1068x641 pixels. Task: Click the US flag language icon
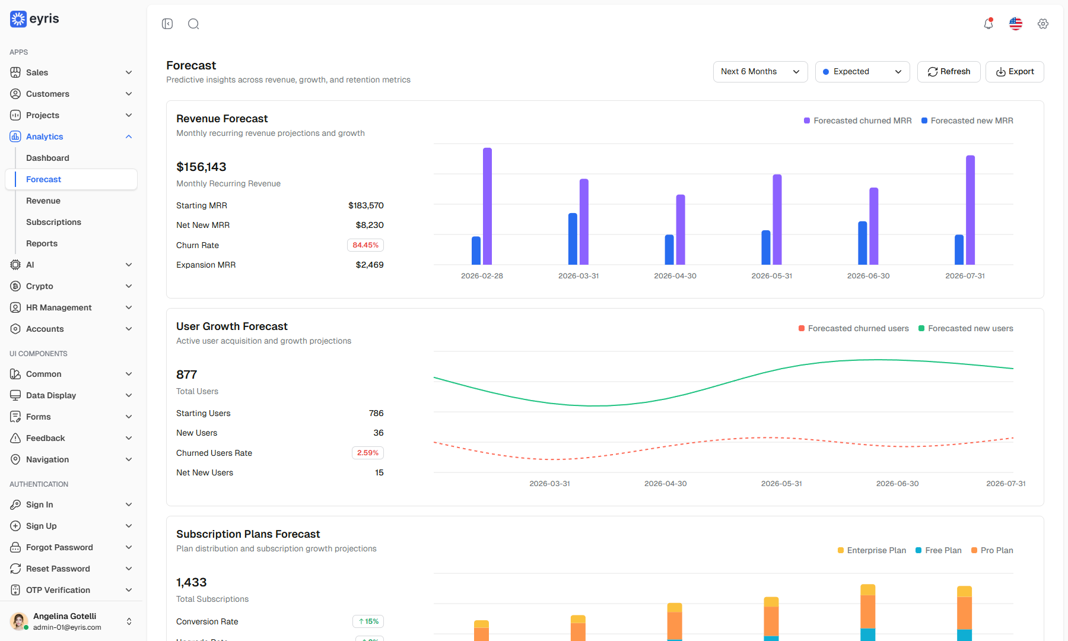(x=1016, y=24)
